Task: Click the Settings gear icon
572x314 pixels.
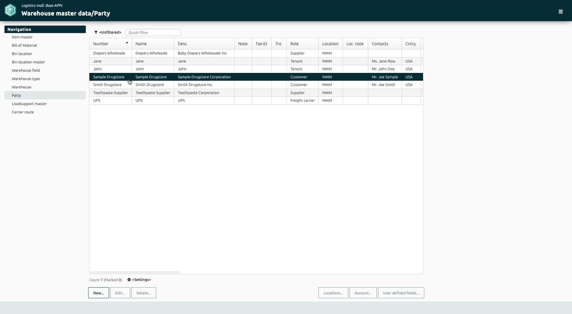Action: (x=129, y=279)
